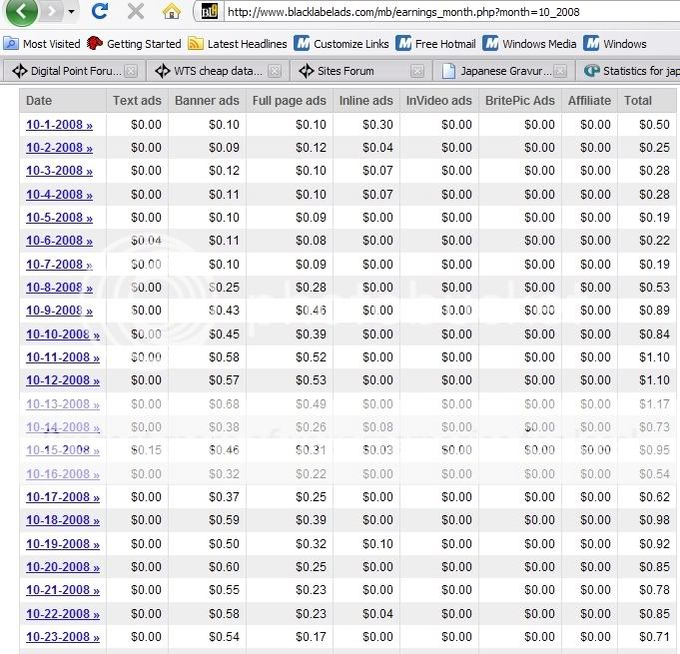Close the WTS cheap data tab
680x654 pixels.
274,71
